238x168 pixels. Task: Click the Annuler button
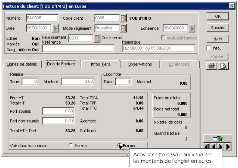[218, 28]
